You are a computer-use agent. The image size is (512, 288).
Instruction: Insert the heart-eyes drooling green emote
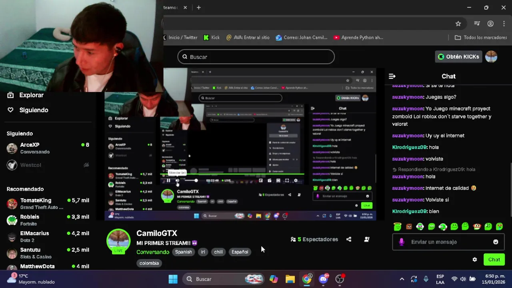click(499, 226)
